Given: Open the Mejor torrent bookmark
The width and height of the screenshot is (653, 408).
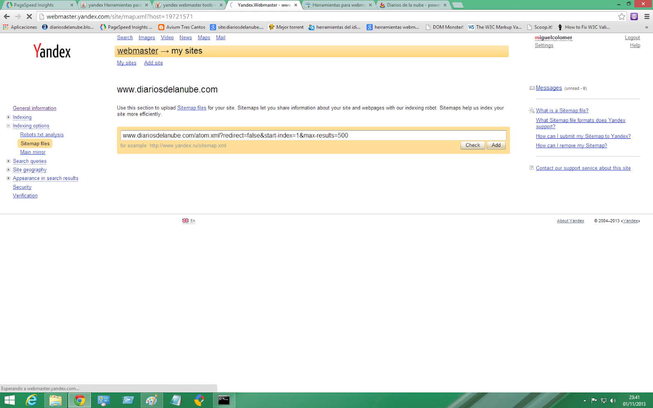Looking at the screenshot, I should (286, 27).
